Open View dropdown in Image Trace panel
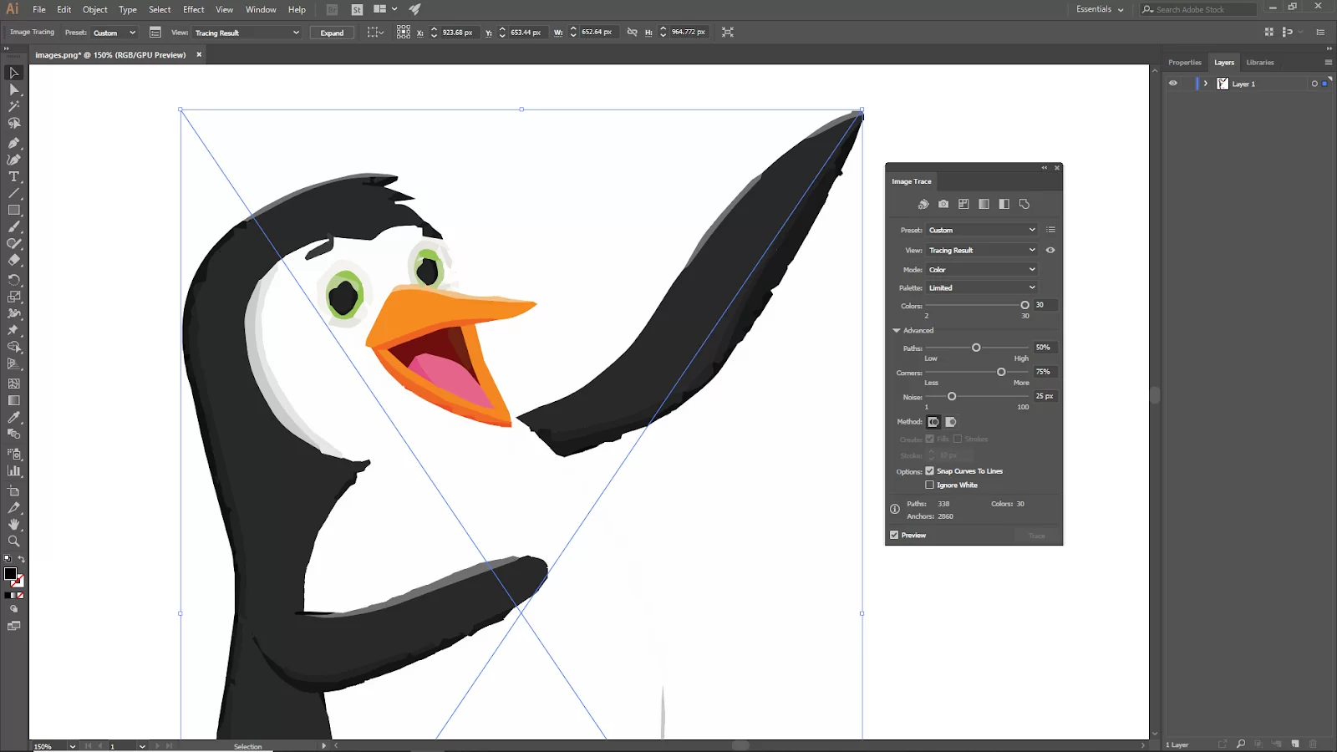The height and width of the screenshot is (752, 1337). pyautogui.click(x=982, y=250)
